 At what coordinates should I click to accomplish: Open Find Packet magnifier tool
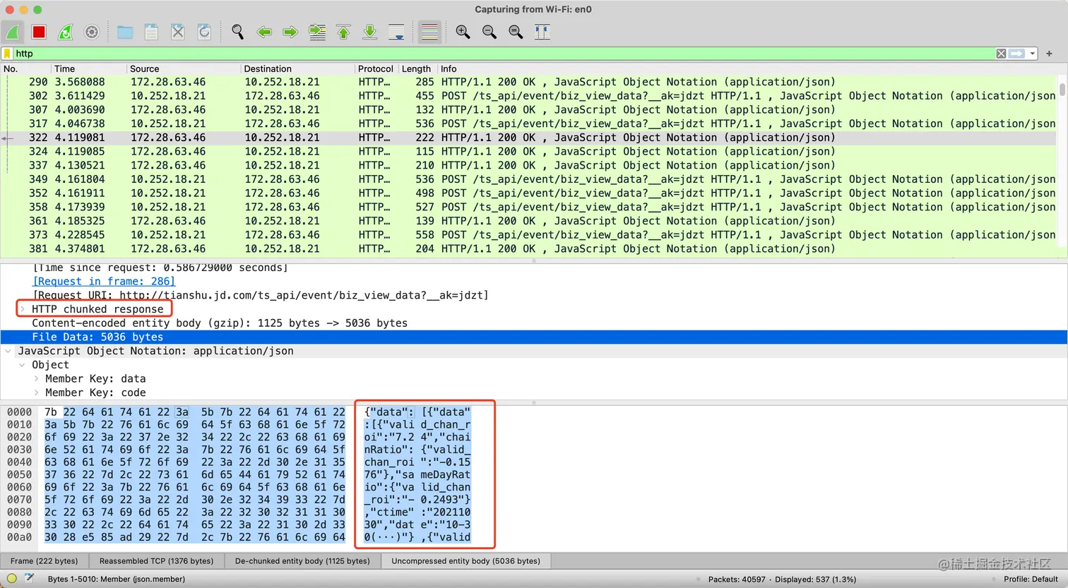point(238,32)
